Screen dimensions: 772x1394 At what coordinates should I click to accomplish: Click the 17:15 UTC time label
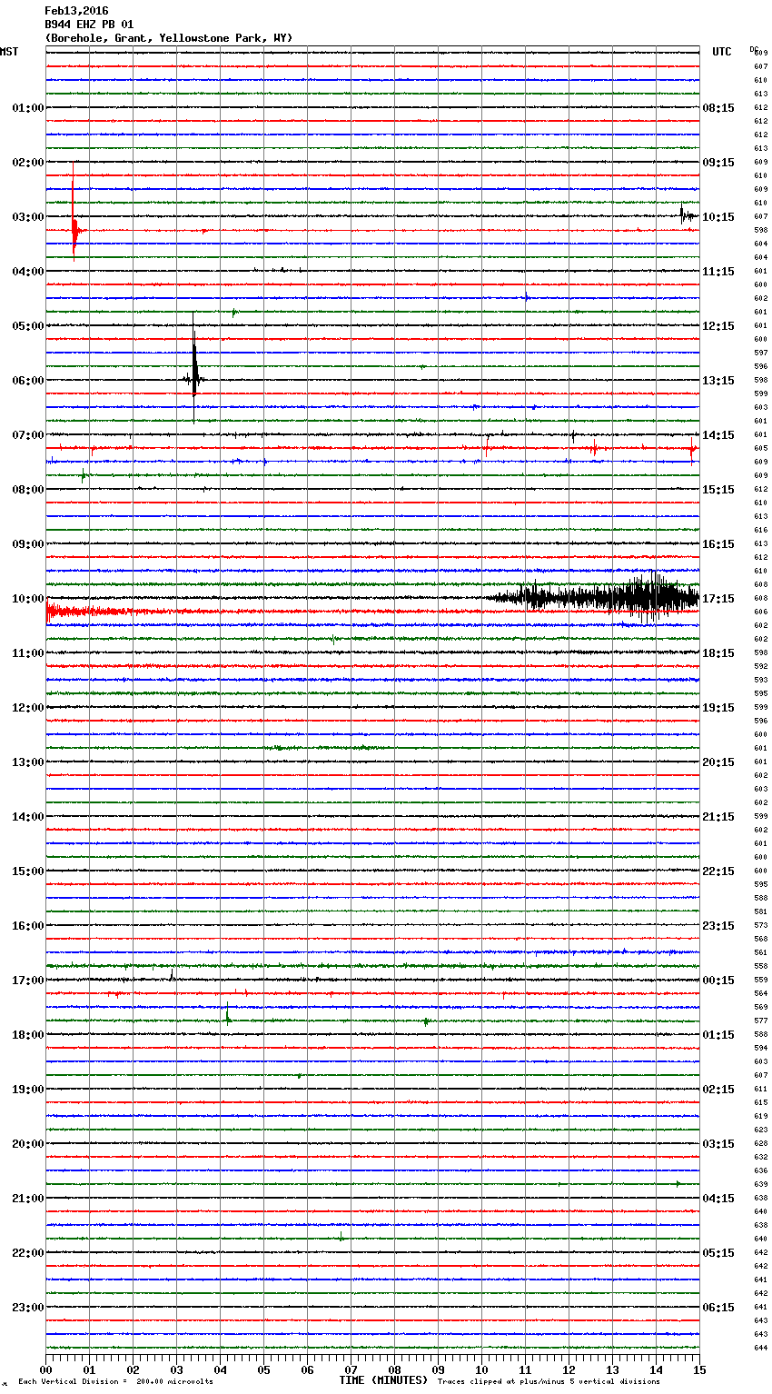click(718, 599)
